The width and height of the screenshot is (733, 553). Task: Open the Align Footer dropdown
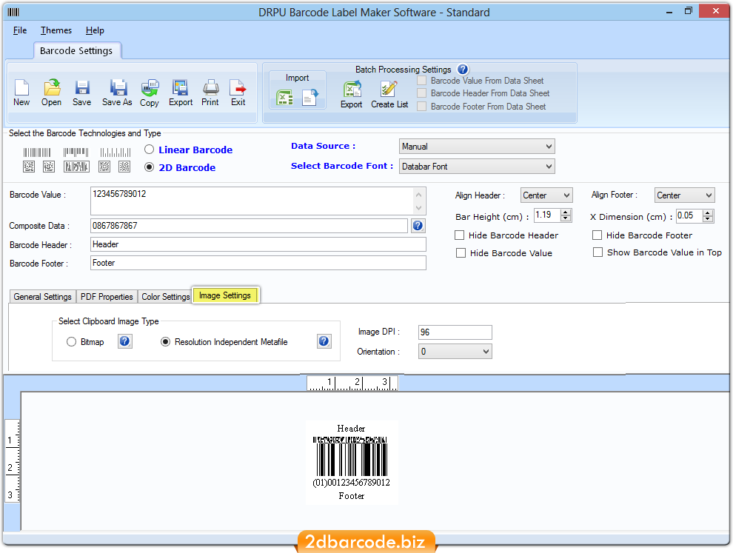[684, 195]
